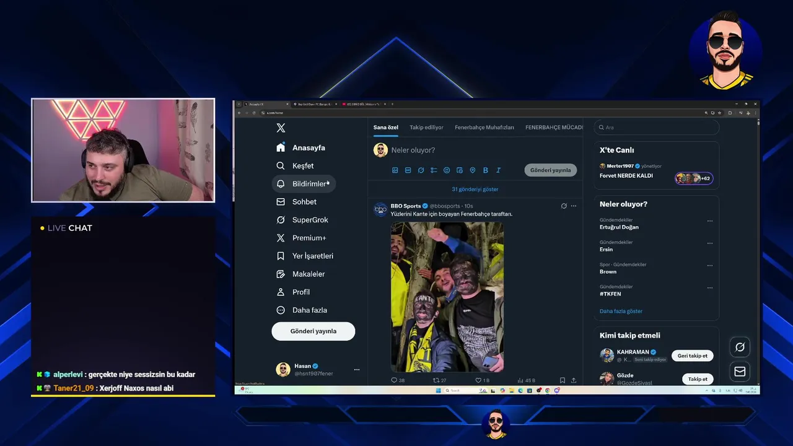The width and height of the screenshot is (793, 446).
Task: Click Takip et for Gözde
Action: coord(698,378)
